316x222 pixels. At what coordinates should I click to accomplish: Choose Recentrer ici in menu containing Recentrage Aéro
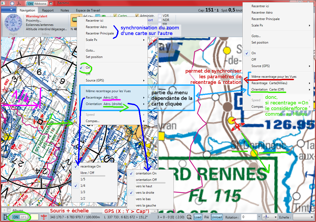coord(112,21)
